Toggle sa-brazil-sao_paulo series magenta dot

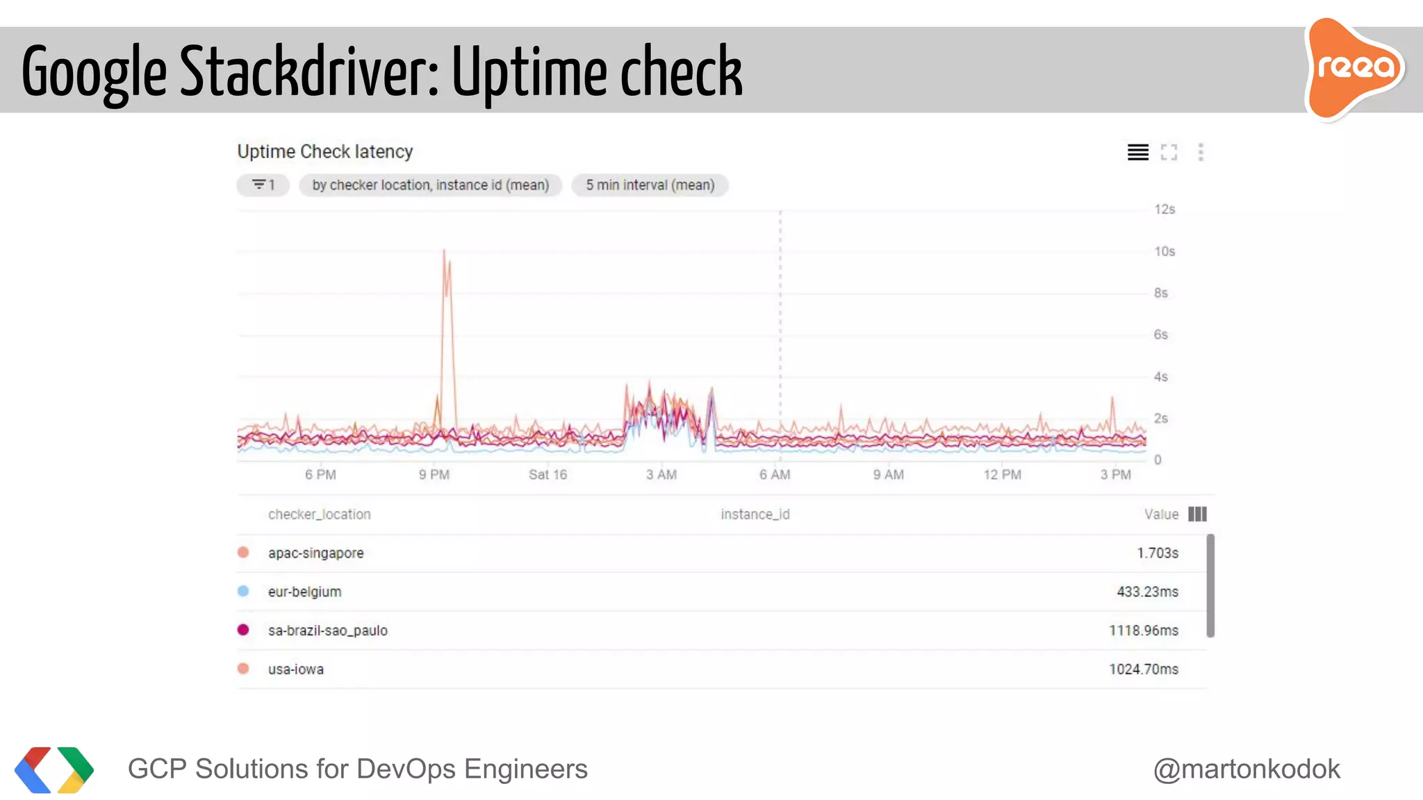243,630
